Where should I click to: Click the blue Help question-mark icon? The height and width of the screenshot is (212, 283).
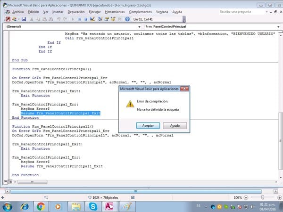[127, 19]
